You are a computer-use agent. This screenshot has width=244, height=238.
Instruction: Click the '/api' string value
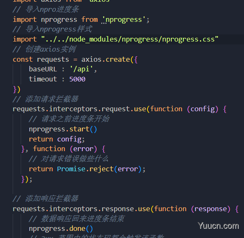(81, 69)
